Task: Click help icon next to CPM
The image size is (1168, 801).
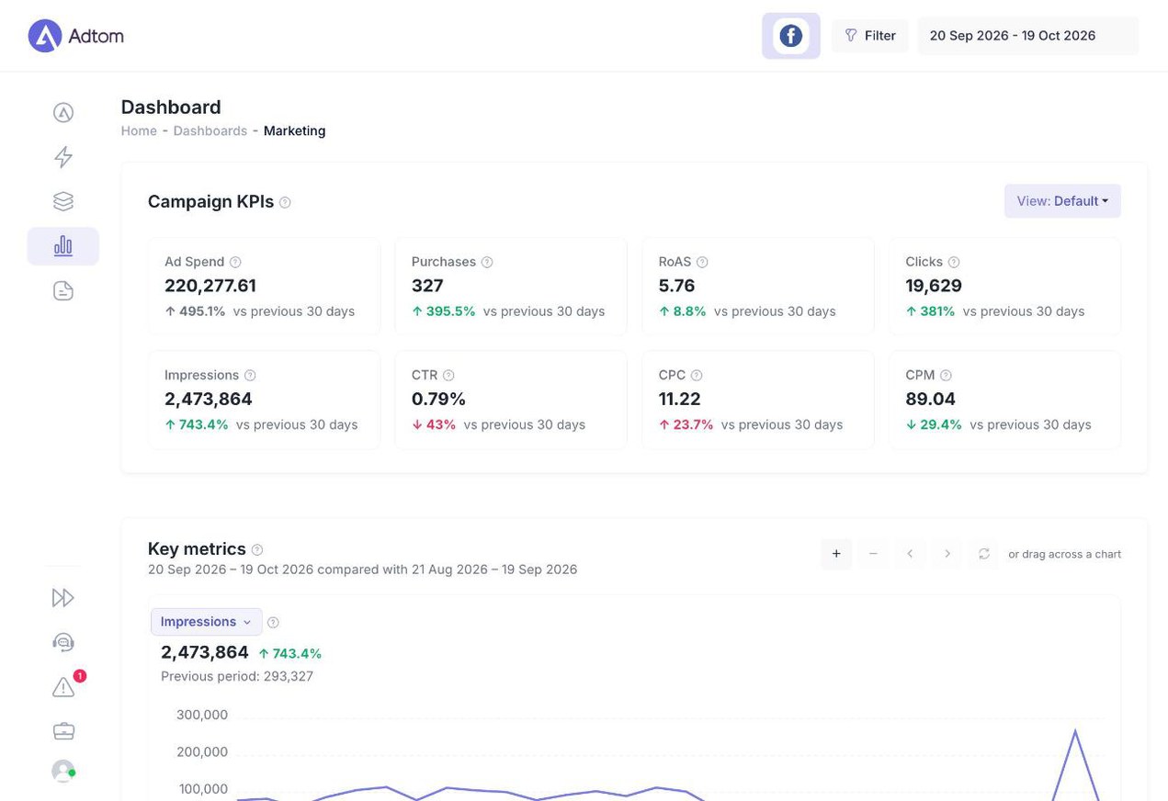Action: [x=946, y=376]
